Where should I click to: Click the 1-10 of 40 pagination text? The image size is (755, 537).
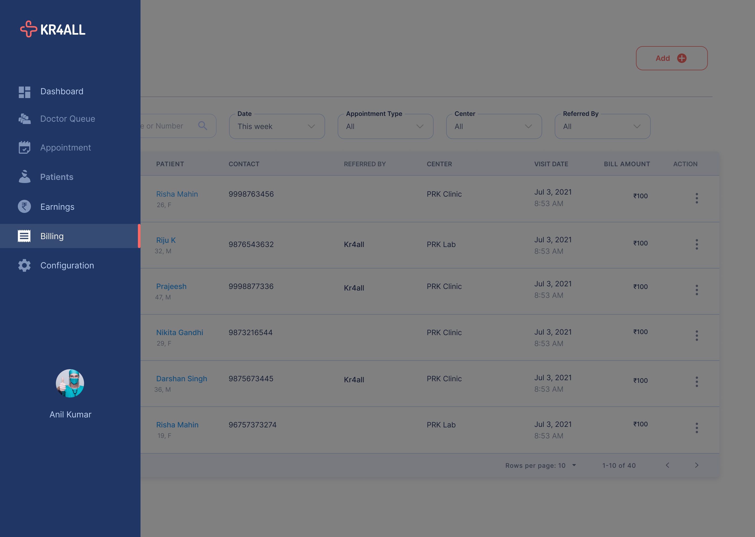pyautogui.click(x=619, y=466)
